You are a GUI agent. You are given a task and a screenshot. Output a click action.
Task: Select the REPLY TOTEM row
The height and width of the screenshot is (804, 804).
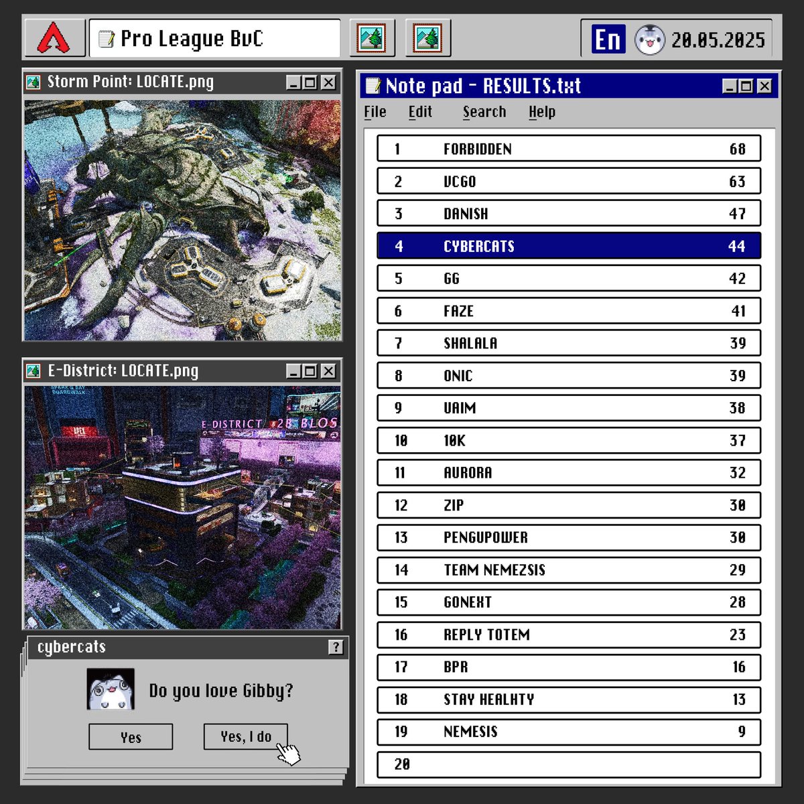569,634
